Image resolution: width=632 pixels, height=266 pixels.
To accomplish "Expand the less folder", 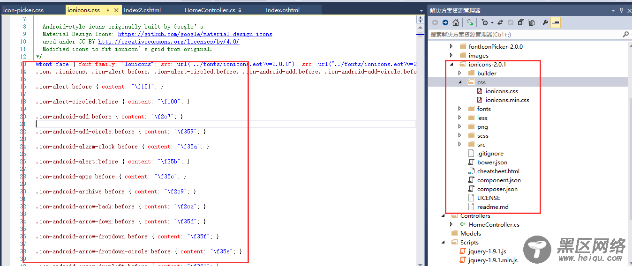I will (460, 118).
